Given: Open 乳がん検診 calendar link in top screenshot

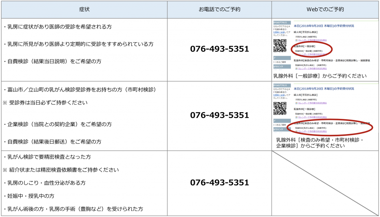Looking at the screenshot, I should click(312, 68).
